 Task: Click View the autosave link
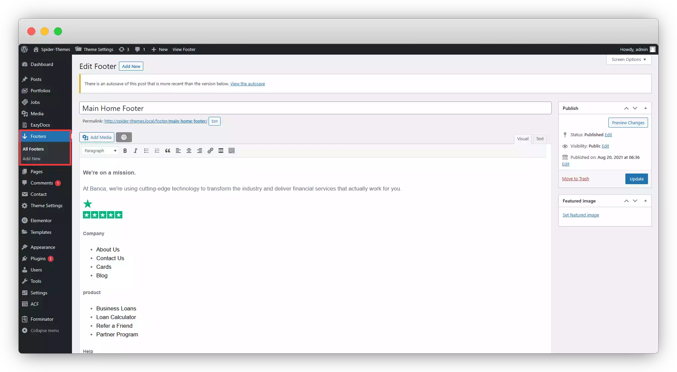click(x=248, y=83)
